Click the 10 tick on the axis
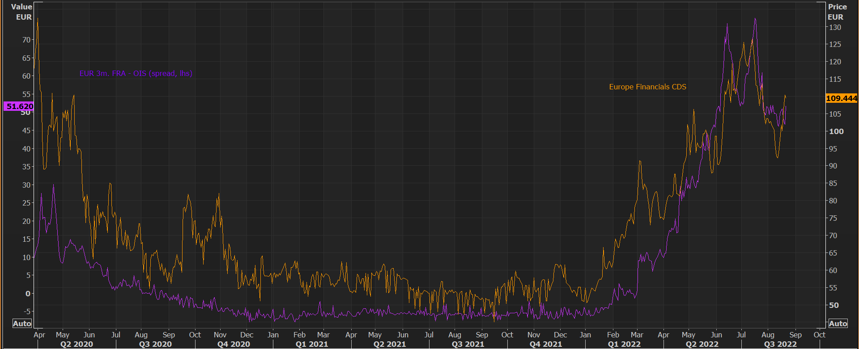Screen dimensions: 859x349 click(26, 257)
